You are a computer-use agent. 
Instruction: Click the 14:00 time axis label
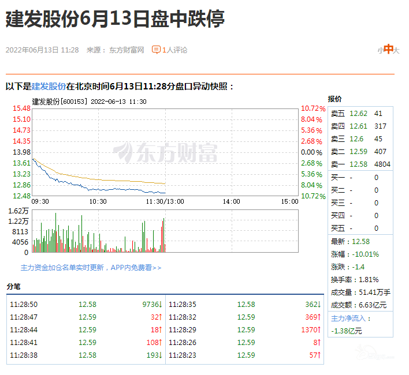232,201
